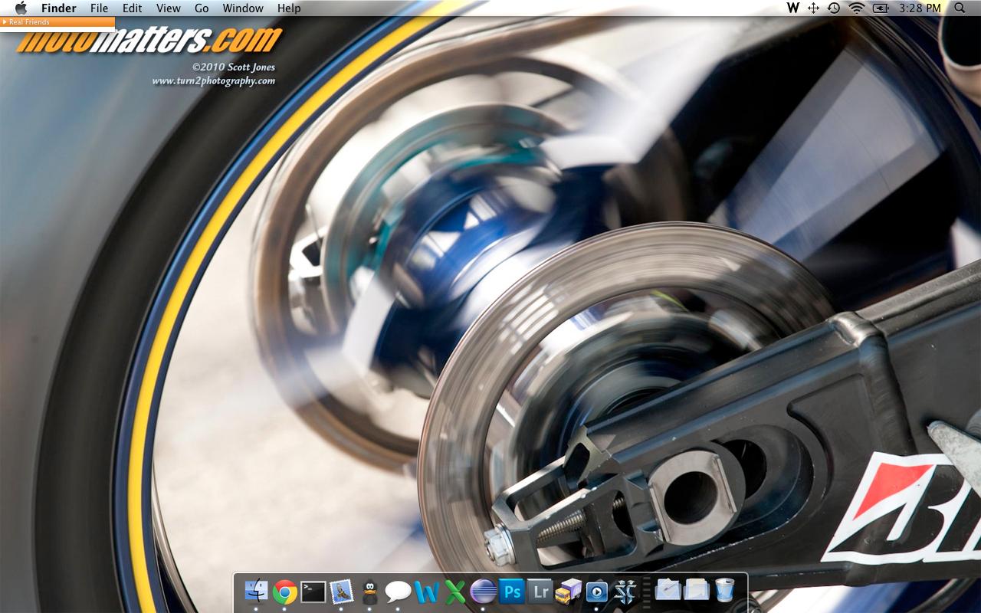Open the second folder stack in Dock
This screenshot has height=613, width=981.
click(x=696, y=590)
